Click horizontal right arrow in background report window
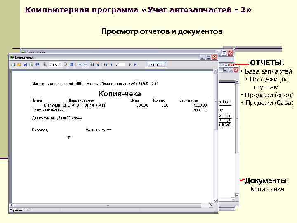Viewport: 297px width, 223px height. [233, 199]
